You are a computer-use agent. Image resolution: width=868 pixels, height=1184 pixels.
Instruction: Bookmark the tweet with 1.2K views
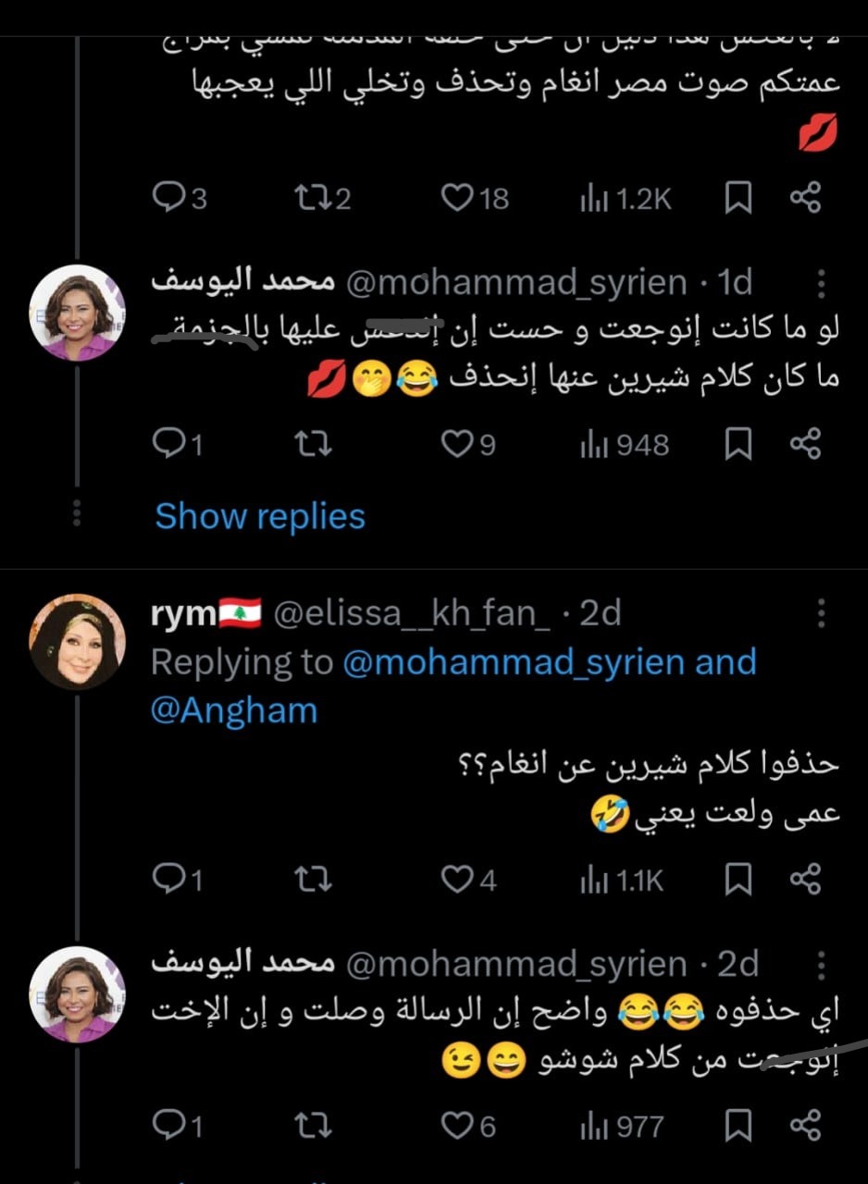click(738, 198)
